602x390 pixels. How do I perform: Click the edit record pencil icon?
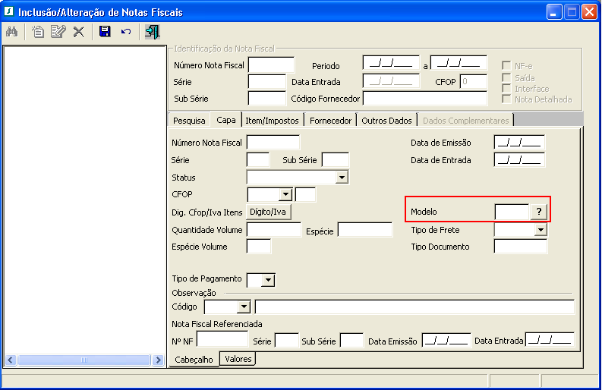pyautogui.click(x=58, y=32)
